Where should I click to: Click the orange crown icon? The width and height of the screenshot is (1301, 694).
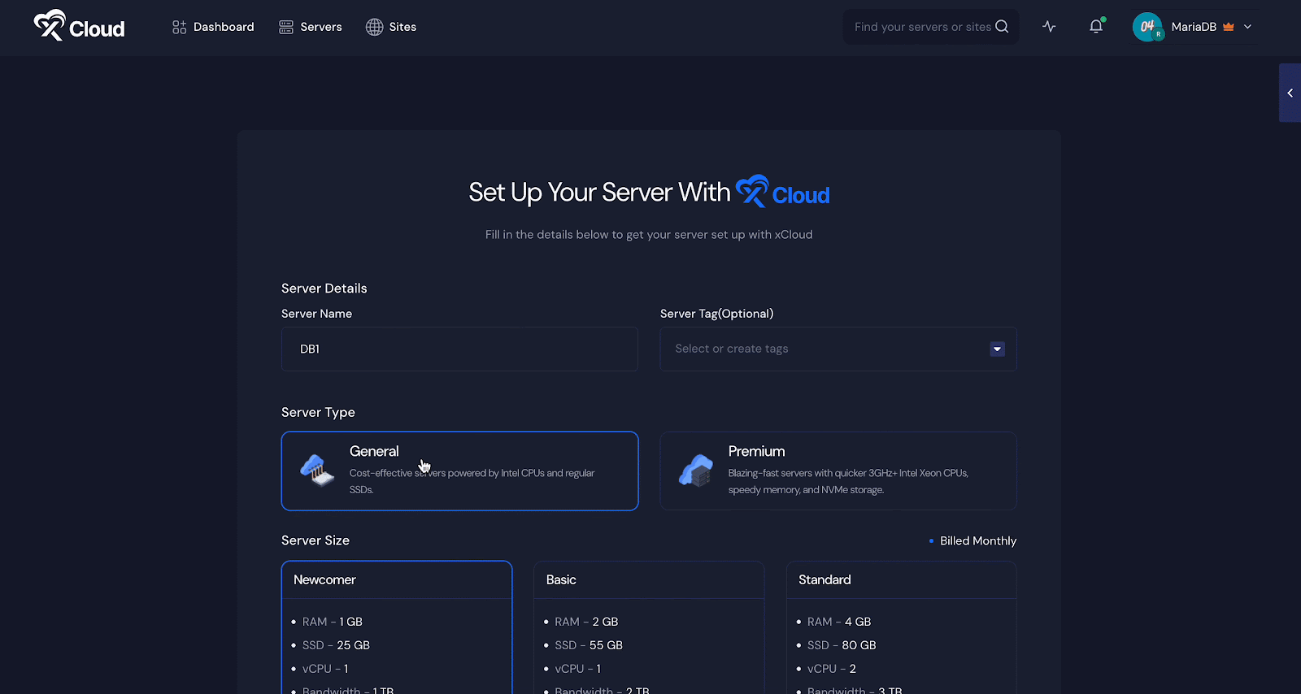pyautogui.click(x=1229, y=27)
